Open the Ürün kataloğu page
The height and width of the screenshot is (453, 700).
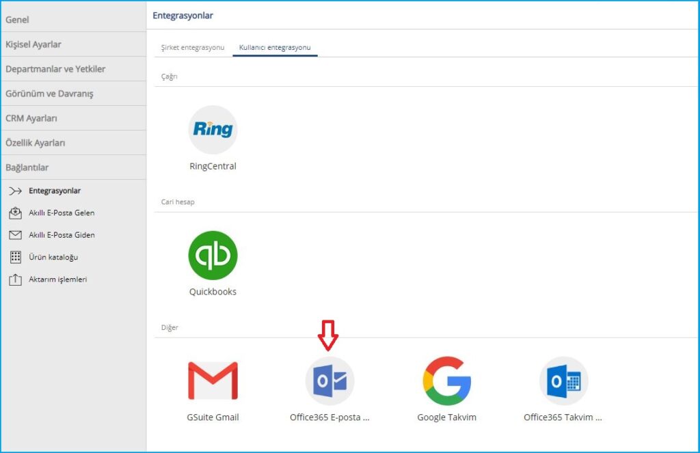[x=53, y=257]
